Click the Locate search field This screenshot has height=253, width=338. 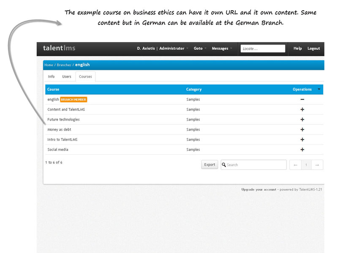tap(263, 48)
